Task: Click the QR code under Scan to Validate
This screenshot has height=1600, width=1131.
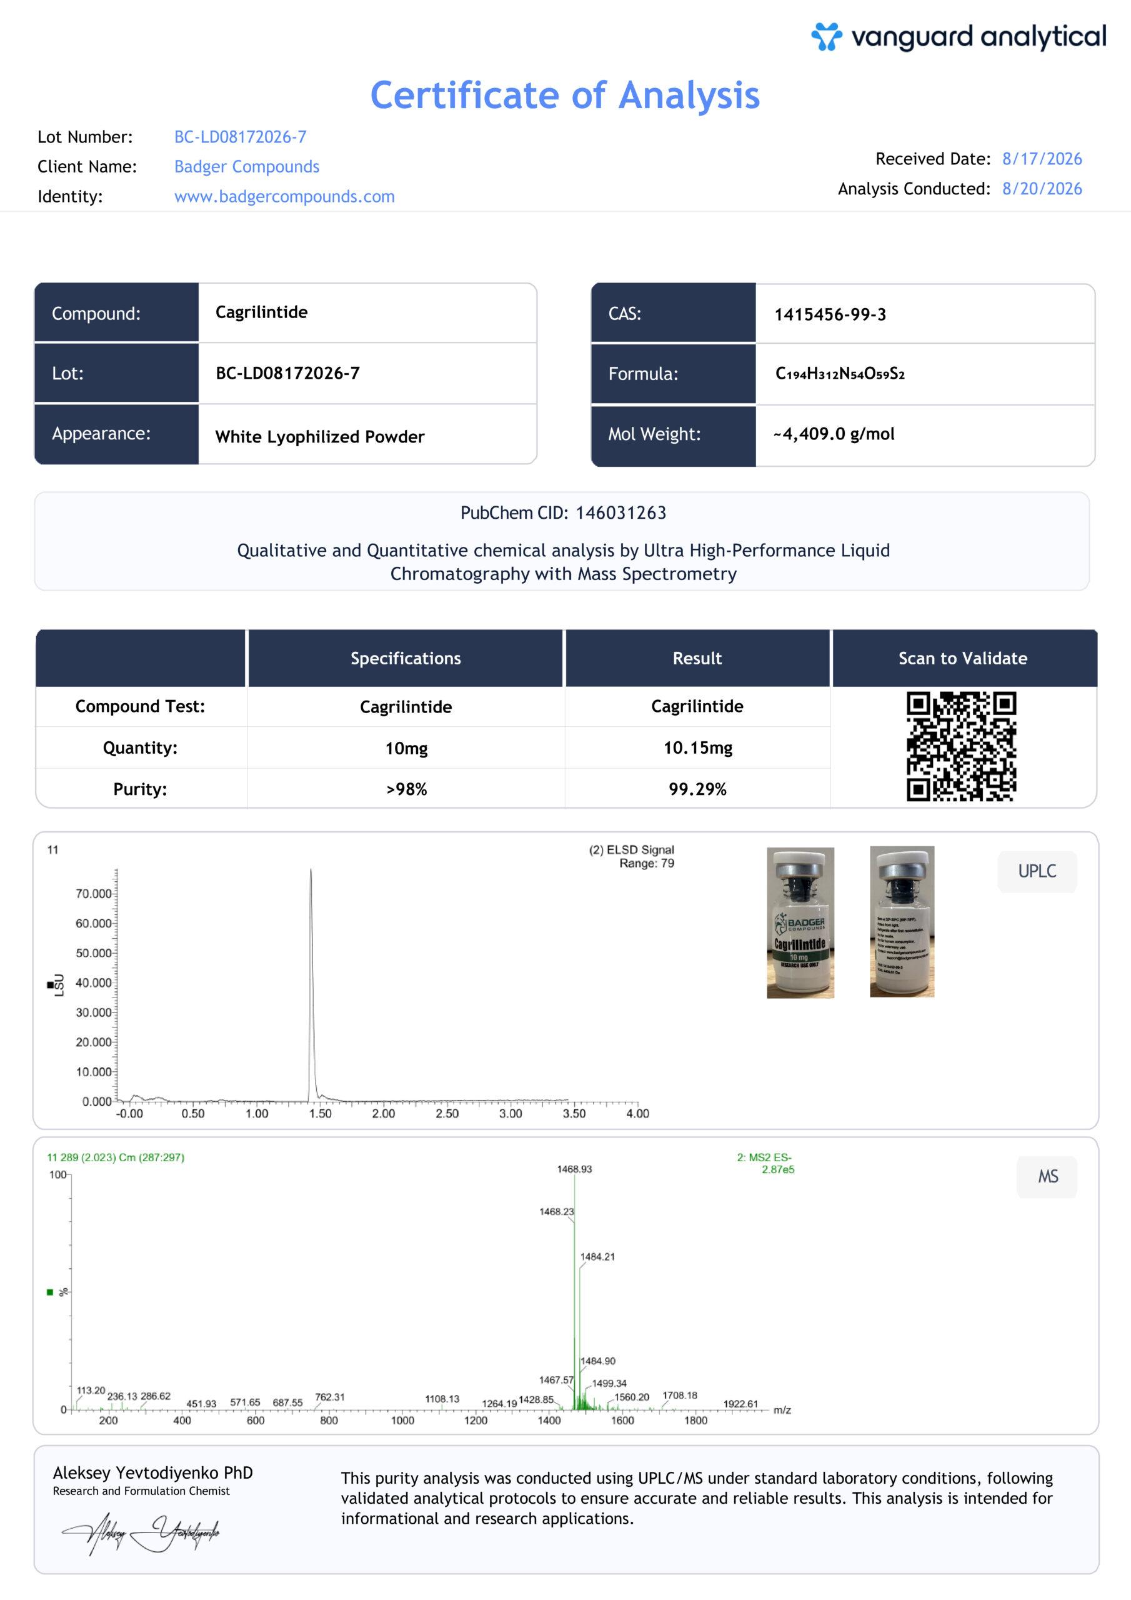Action: click(961, 746)
